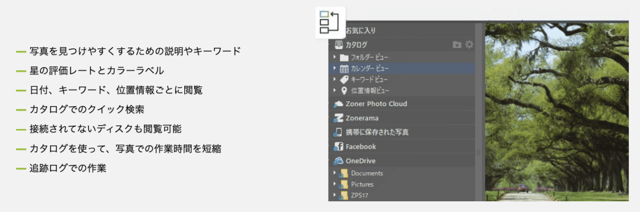Click the add folder icon in カタログ row

(x=457, y=45)
